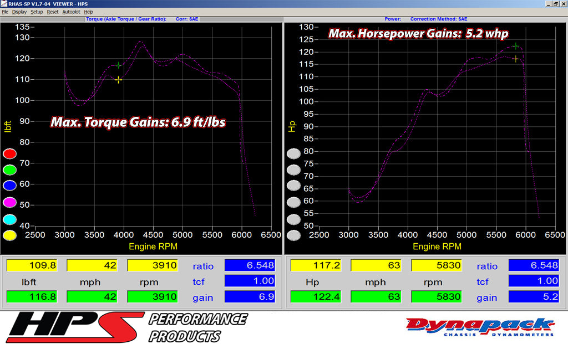Open the Help menu
Viewport: 568px width, 344px height.
(x=88, y=12)
